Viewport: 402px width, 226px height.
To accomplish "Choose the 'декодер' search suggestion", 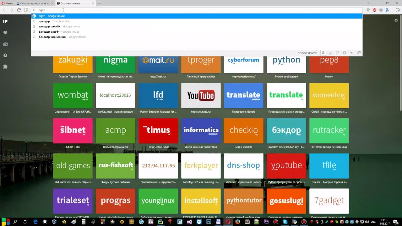I will pyautogui.click(x=197, y=21).
